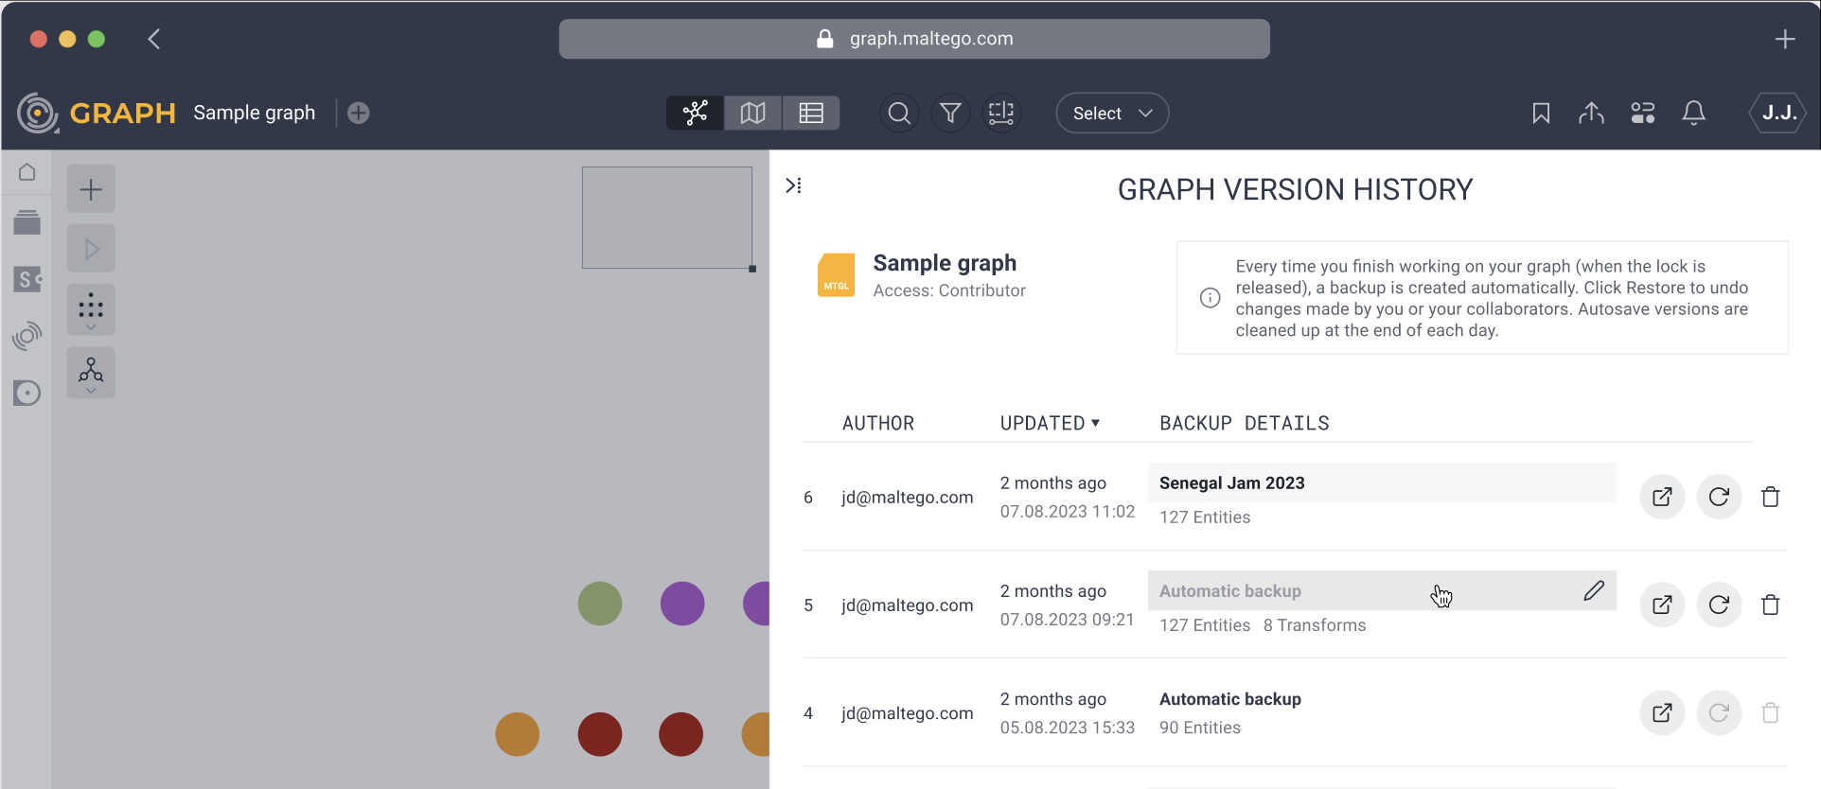Switch to table list view
The image size is (1821, 789).
tap(811, 114)
